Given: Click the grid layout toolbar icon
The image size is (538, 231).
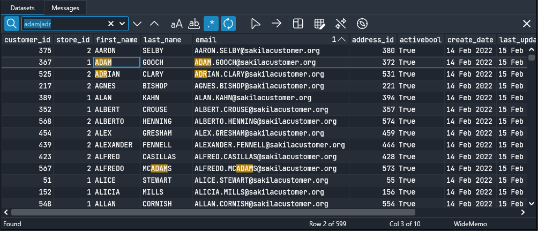Looking at the screenshot, I should click(298, 24).
